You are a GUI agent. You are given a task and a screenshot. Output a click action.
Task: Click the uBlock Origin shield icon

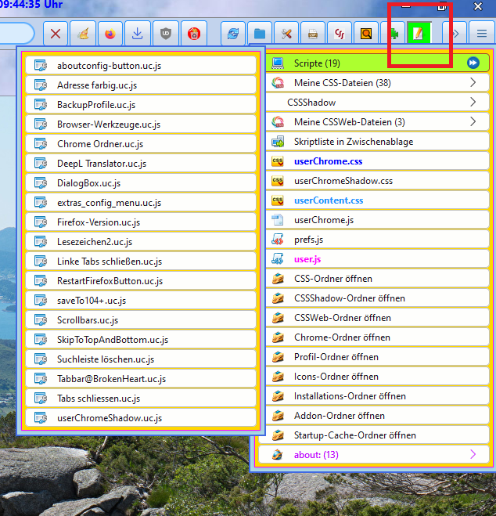(165, 34)
